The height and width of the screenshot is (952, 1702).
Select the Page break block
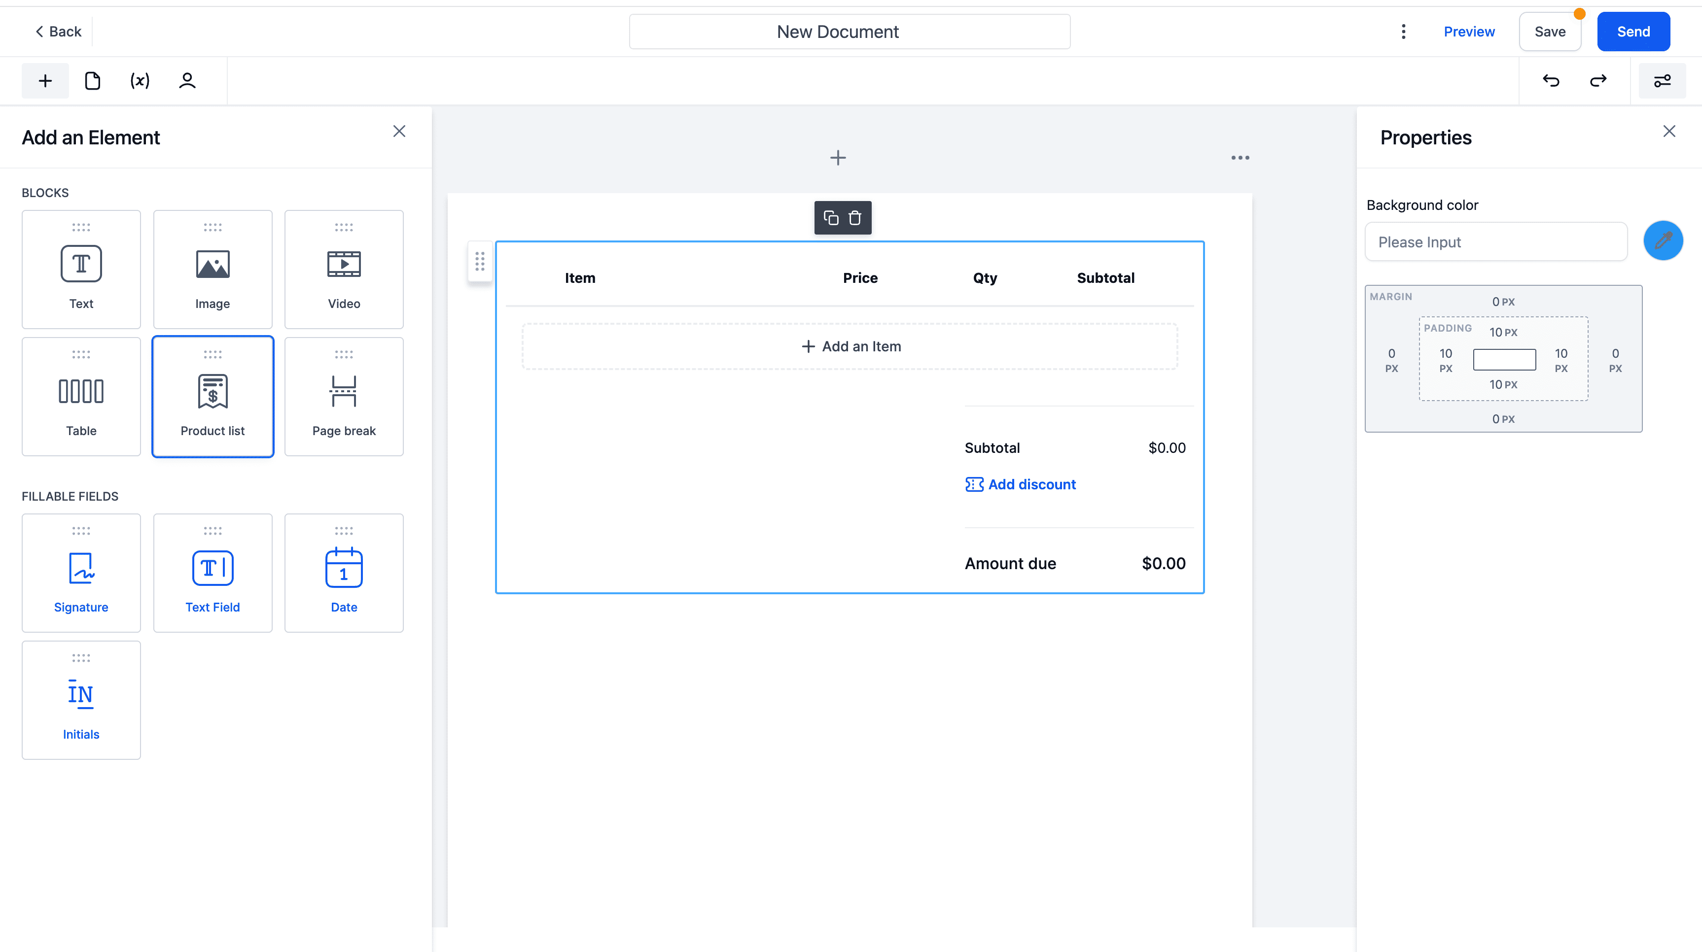(344, 397)
